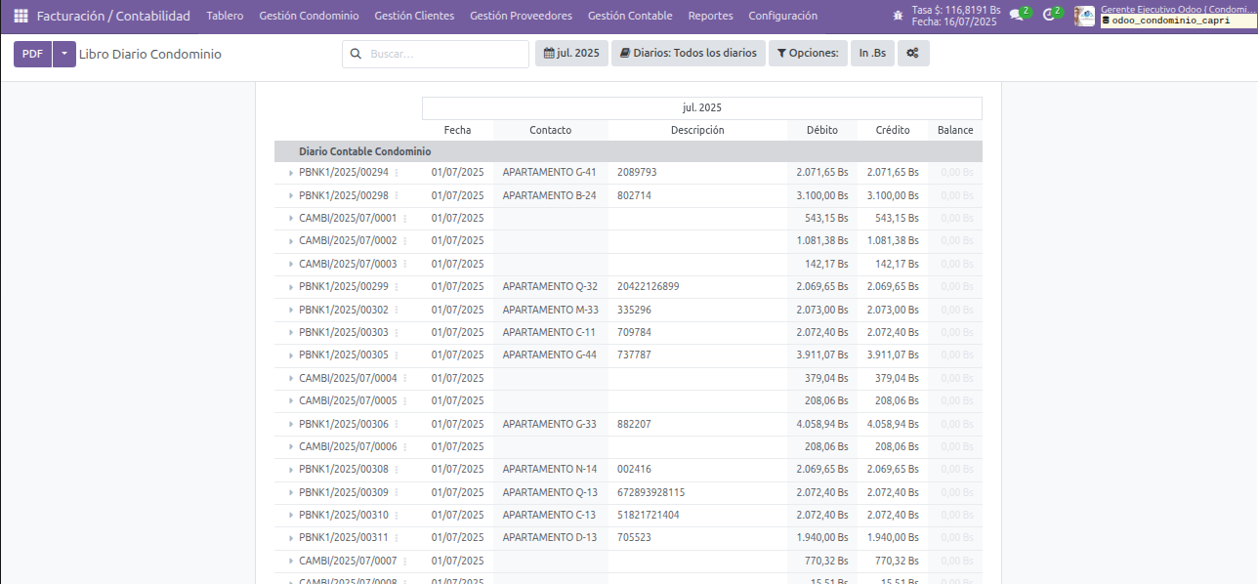
Task: Click the APARTAMENTO Q-13 contact cell
Action: click(x=549, y=492)
